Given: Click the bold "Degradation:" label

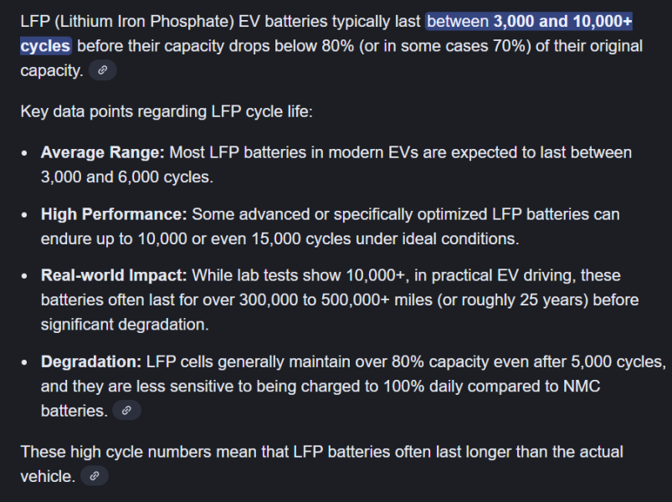Looking at the screenshot, I should [91, 362].
